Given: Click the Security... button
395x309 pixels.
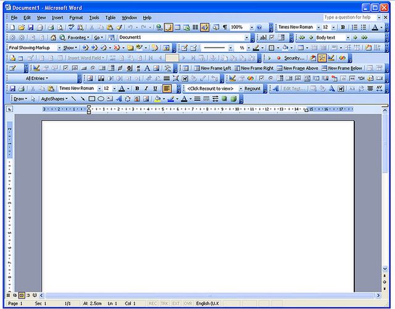Looking at the screenshot, I should (294, 58).
